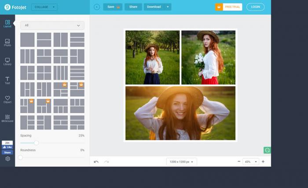Click the LOGIN button
This screenshot has width=308, height=188.
[255, 7]
